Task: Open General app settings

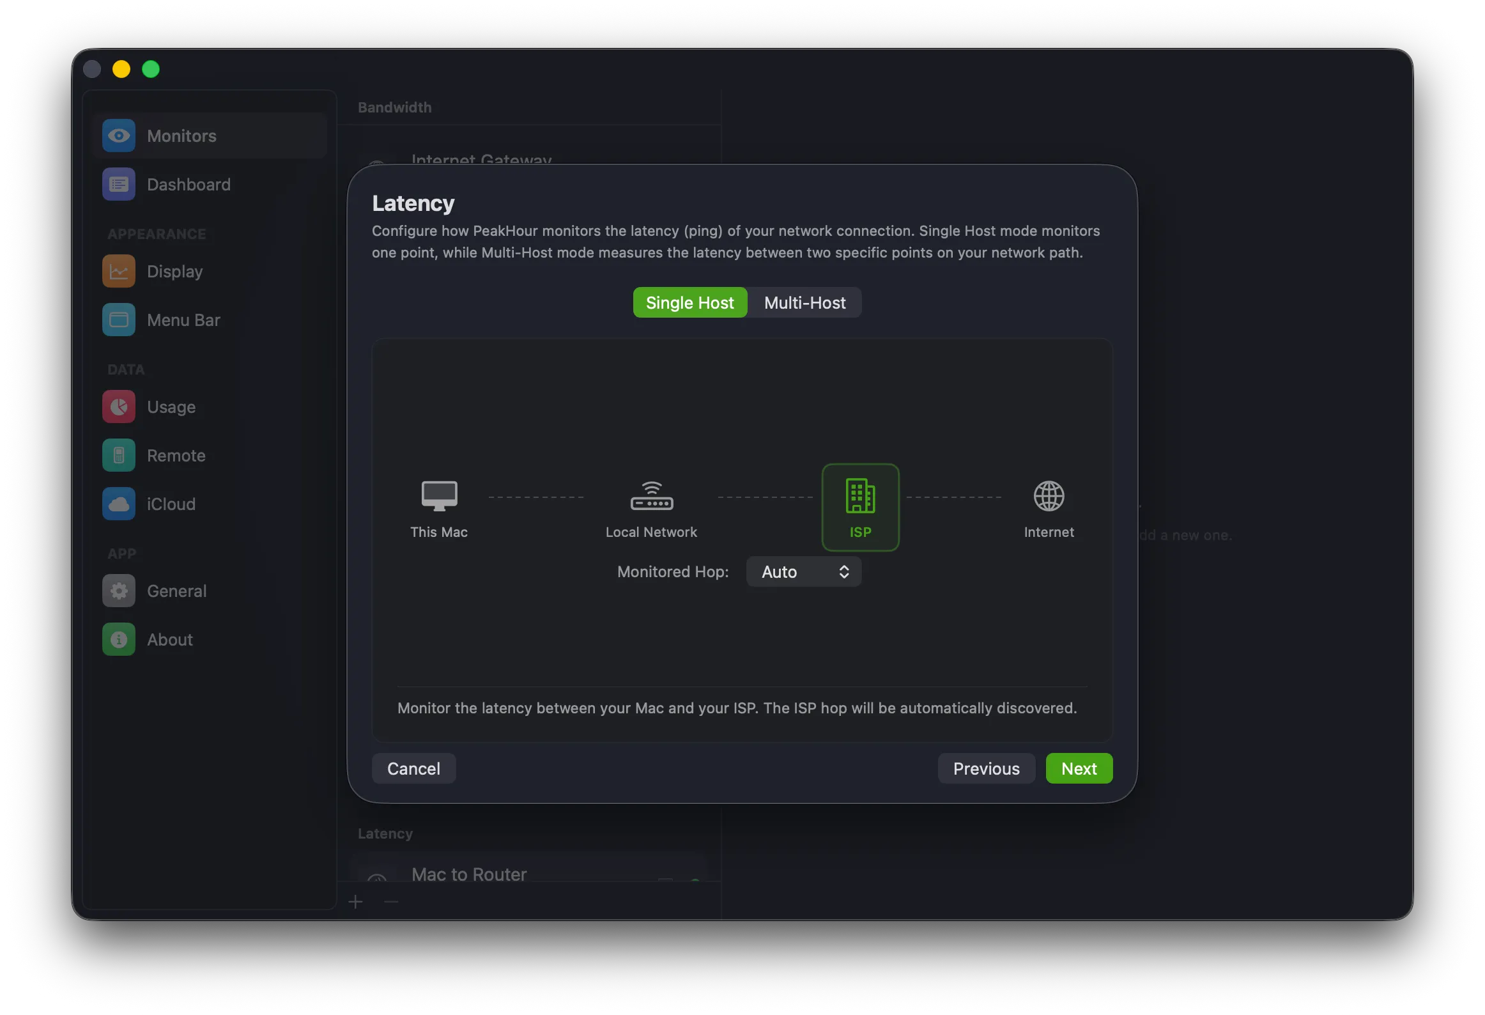Action: [x=209, y=591]
